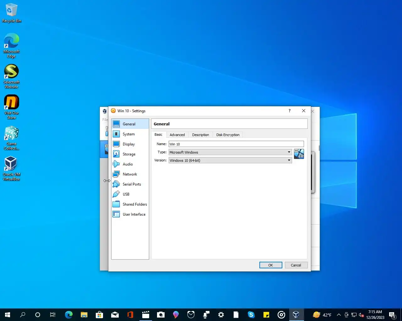
Task: Open Mail app from taskbar
Action: (115, 315)
